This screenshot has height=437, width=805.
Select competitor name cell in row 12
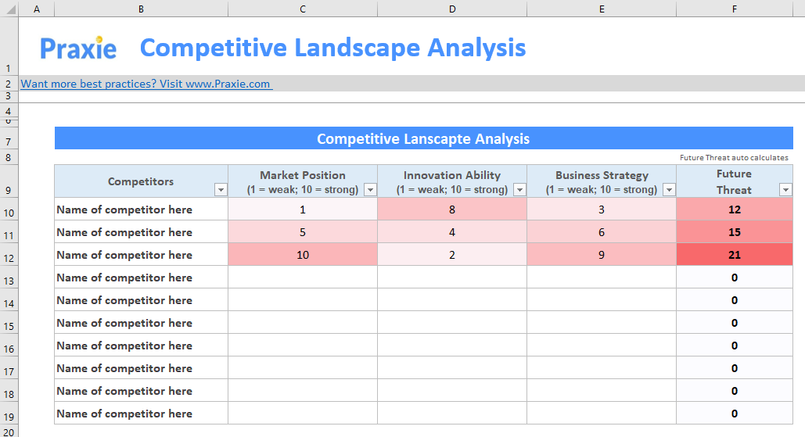(x=141, y=254)
